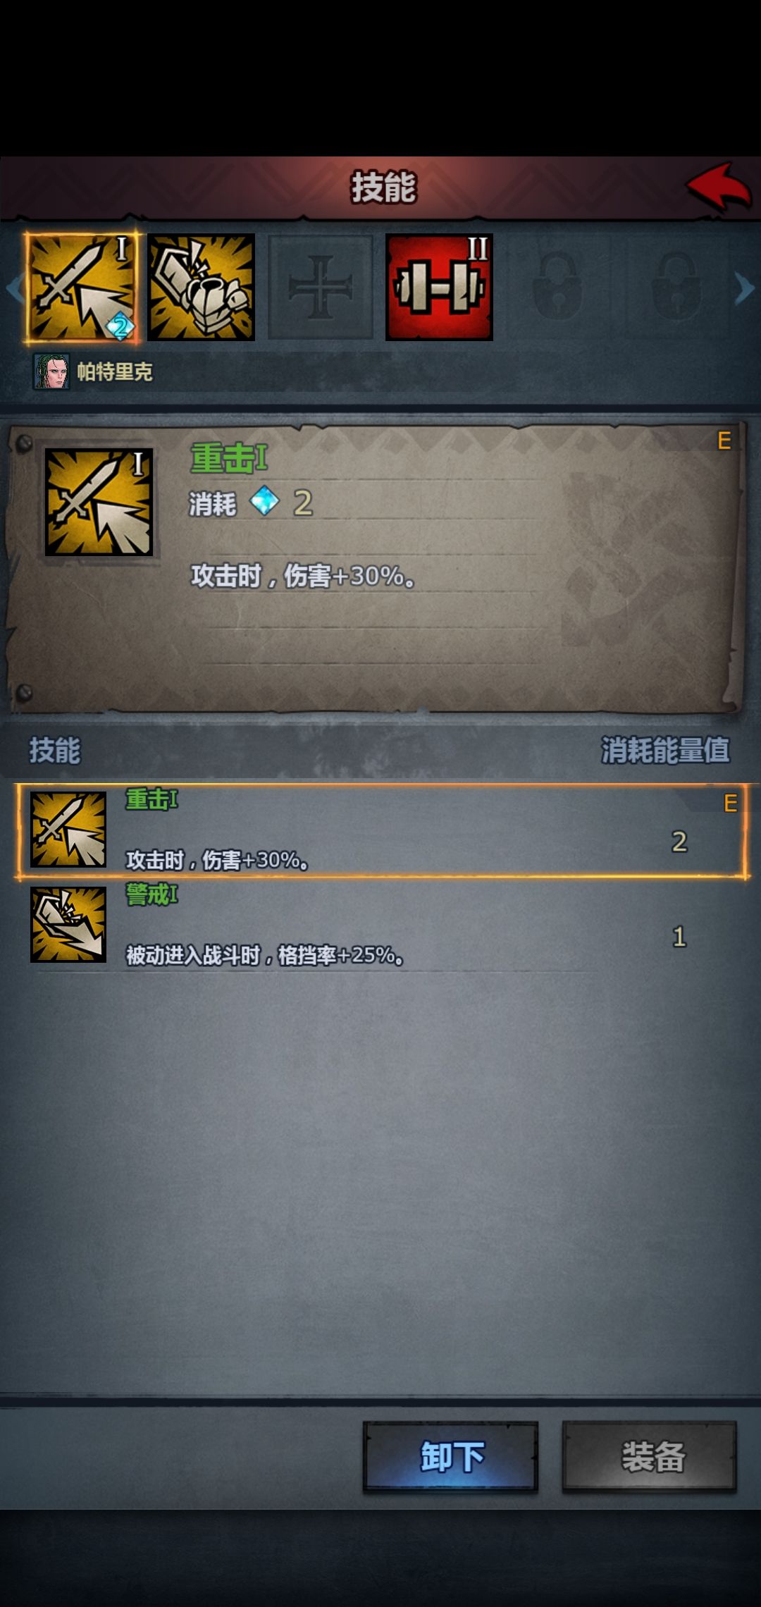Tap the first locked skill slot
Image resolution: width=761 pixels, height=1607 pixels.
(x=557, y=288)
